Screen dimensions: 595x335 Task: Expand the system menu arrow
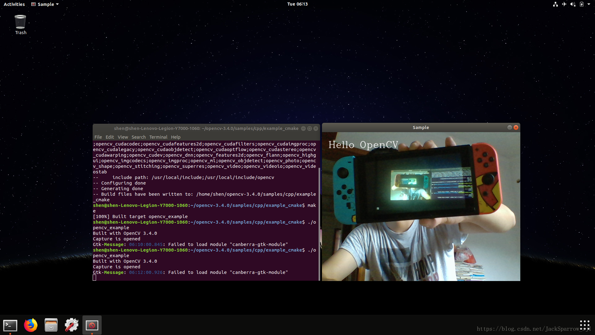(588, 4)
